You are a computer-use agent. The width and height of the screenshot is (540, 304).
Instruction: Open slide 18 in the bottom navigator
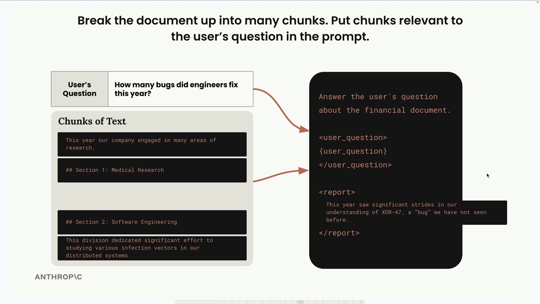(x=308, y=302)
